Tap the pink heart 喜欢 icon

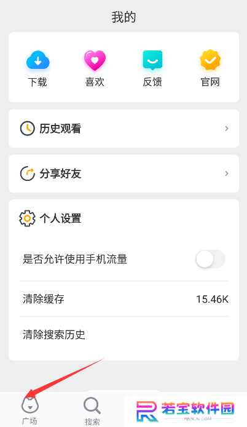95,60
